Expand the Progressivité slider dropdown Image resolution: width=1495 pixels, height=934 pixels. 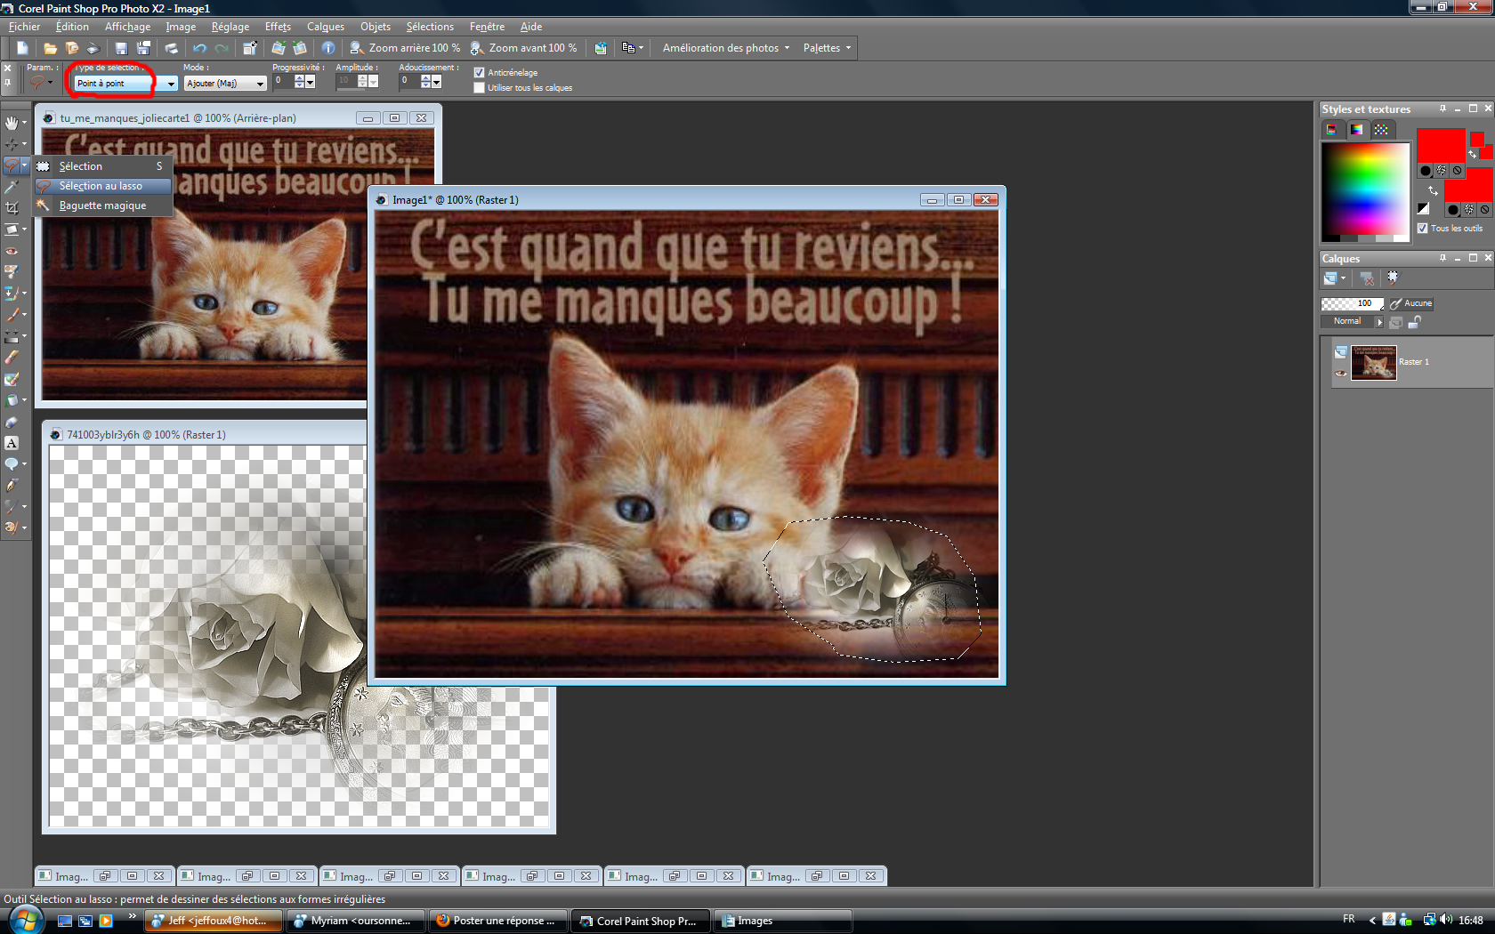311,82
